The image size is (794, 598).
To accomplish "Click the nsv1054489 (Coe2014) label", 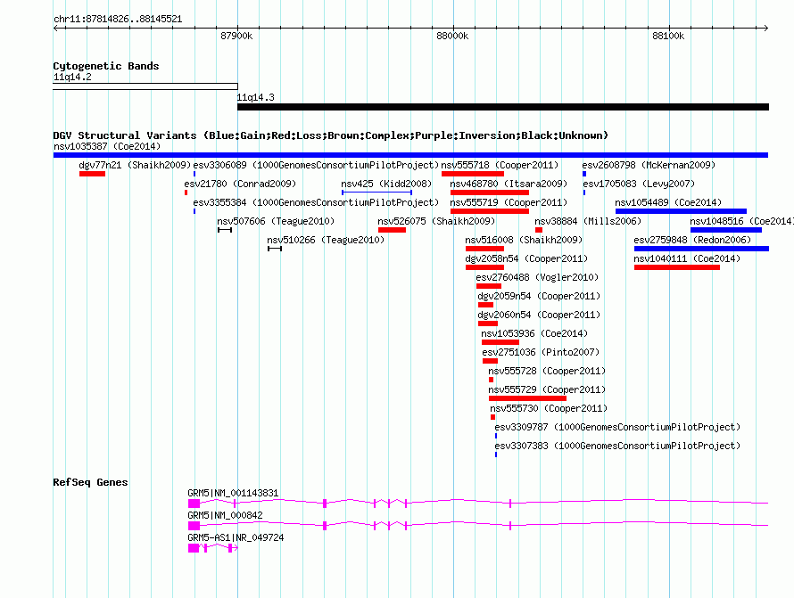I will (x=668, y=202).
